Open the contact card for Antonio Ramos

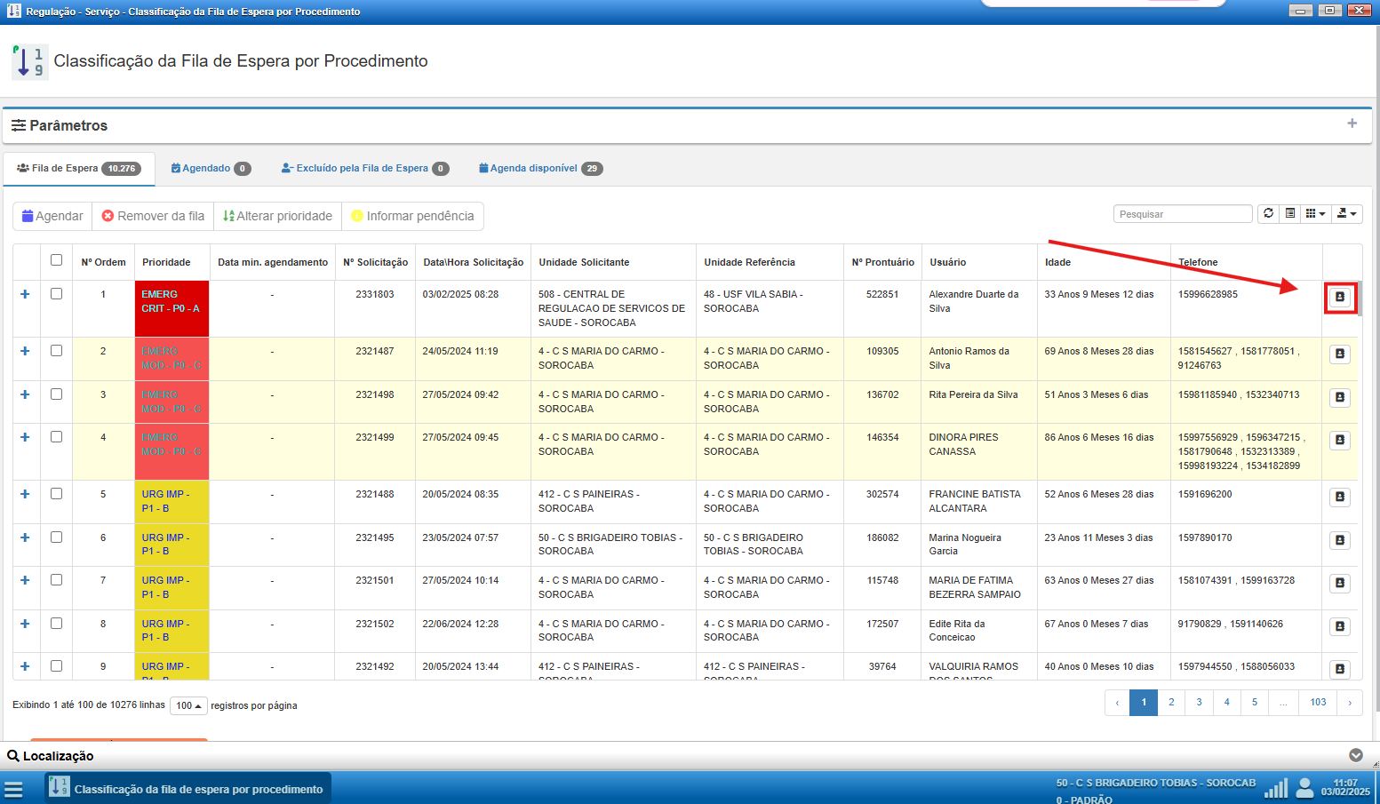pyautogui.click(x=1340, y=354)
